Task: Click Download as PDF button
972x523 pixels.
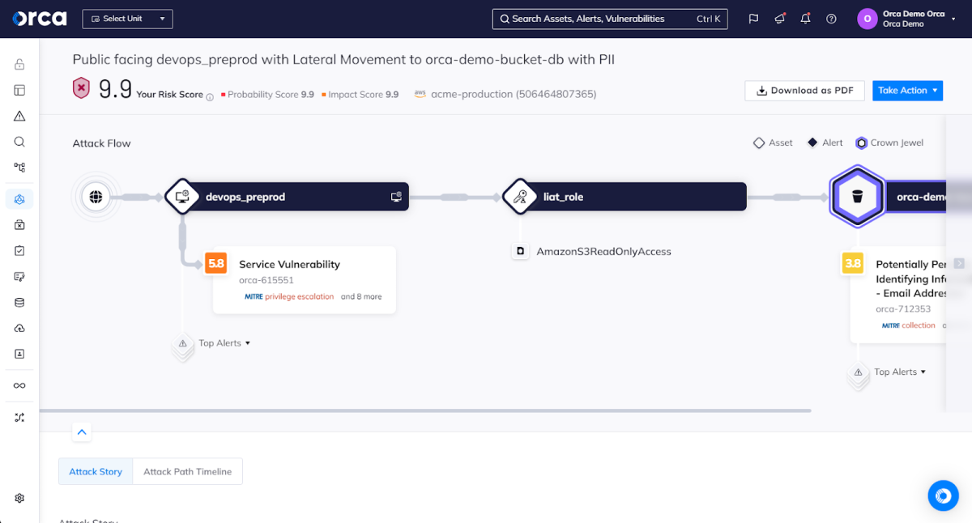Action: click(804, 91)
